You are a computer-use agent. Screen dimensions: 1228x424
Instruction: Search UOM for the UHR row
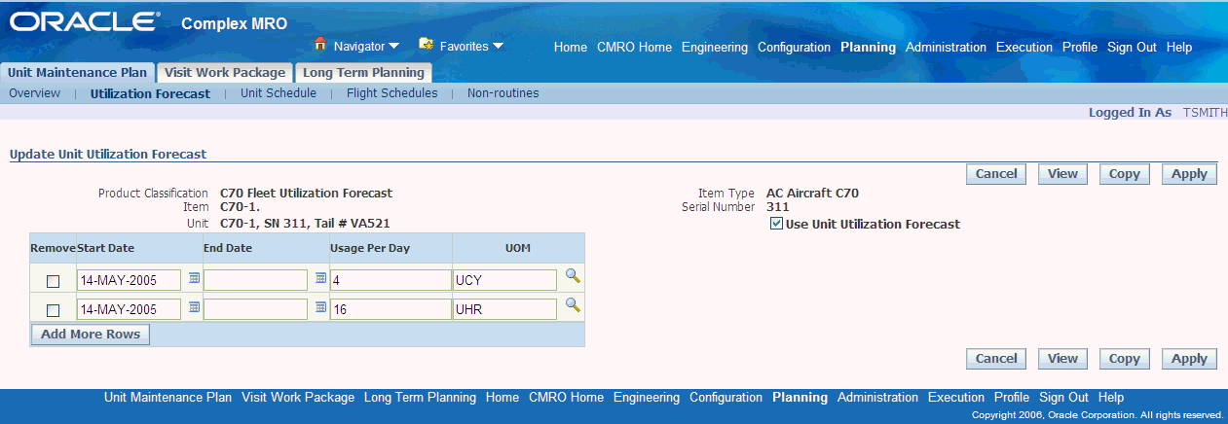[x=573, y=306]
